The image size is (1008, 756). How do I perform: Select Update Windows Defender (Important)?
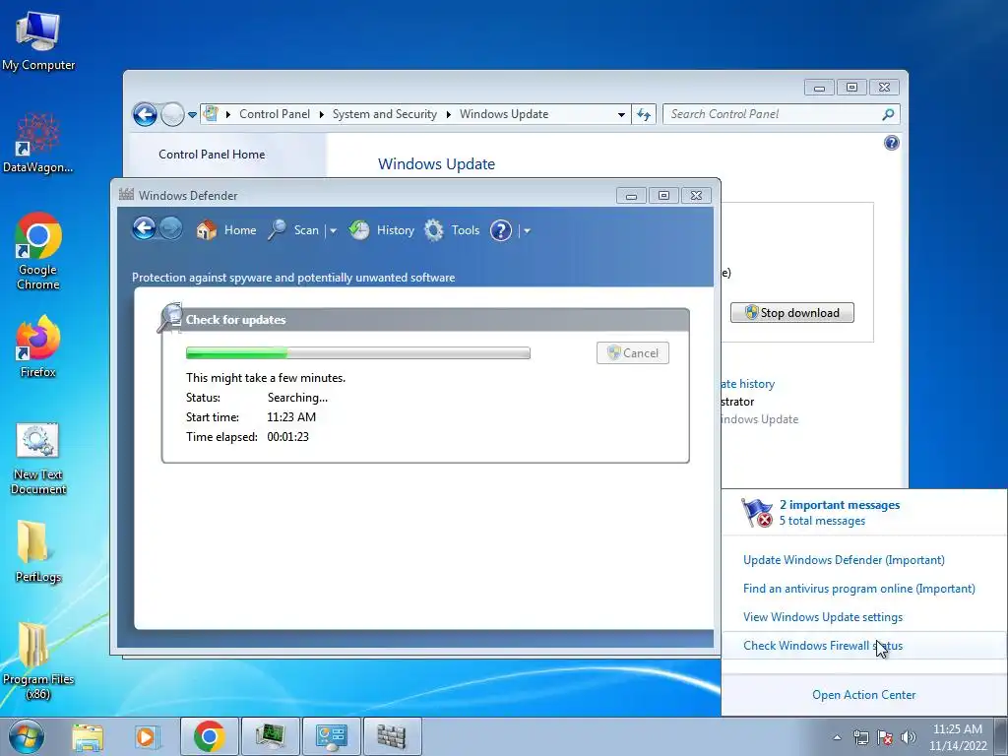click(844, 560)
